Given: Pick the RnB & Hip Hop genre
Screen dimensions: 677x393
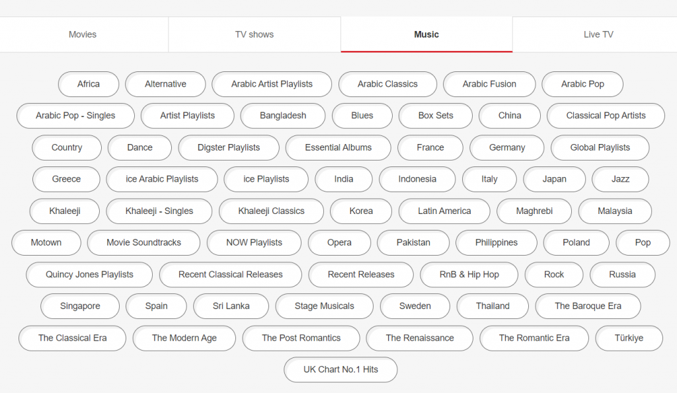Looking at the screenshot, I should click(x=469, y=274).
